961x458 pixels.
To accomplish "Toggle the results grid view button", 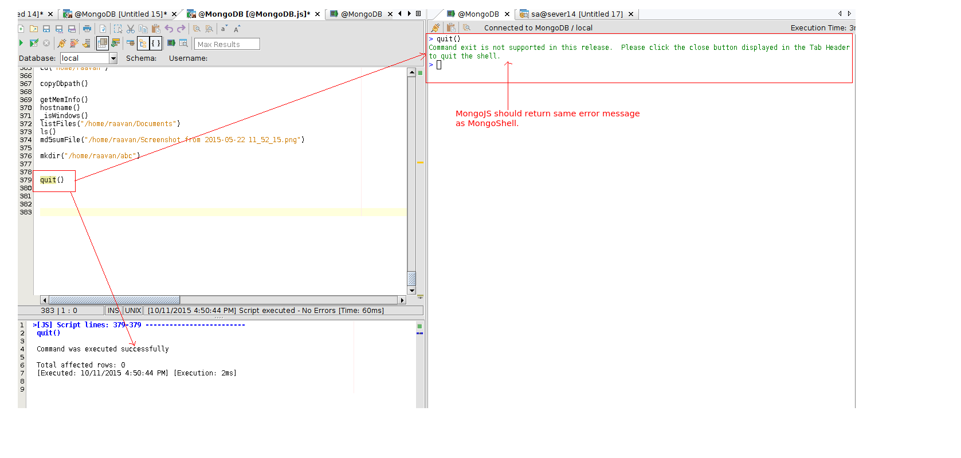I will [x=103, y=43].
